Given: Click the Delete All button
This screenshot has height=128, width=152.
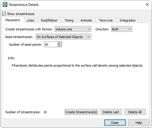Looking at the screenshot, I should pyautogui.click(x=135, y=112).
